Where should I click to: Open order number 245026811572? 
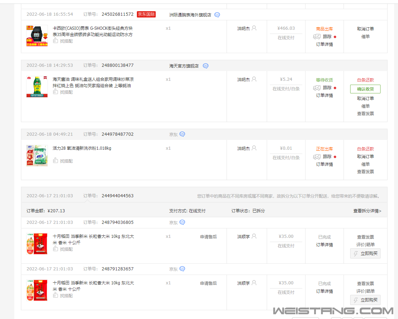tap(118, 14)
